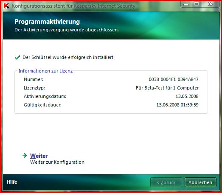
Task: Click the 'Lizenztyp:' label
Action: pyautogui.click(x=34, y=88)
